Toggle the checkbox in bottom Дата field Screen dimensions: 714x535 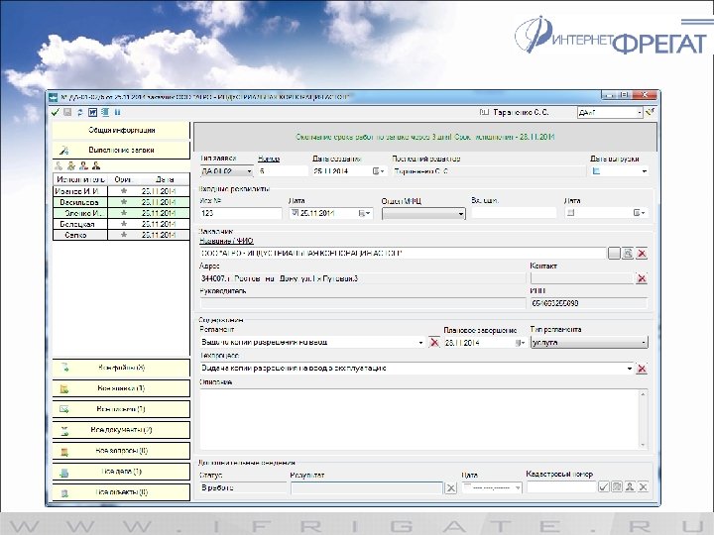pos(469,487)
